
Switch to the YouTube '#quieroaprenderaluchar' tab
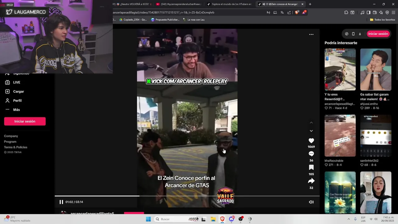coord(179,4)
